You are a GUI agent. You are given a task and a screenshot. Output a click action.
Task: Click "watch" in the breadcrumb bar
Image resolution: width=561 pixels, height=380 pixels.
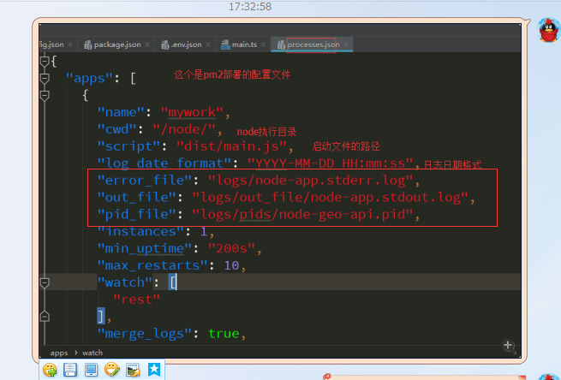pos(93,352)
